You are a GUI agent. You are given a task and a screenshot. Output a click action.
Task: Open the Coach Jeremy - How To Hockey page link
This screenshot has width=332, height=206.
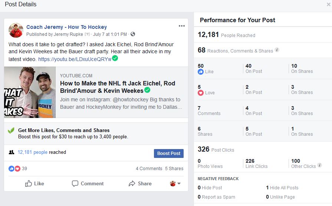[x=66, y=27]
